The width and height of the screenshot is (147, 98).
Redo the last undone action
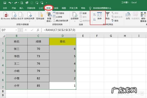pyautogui.click(x=16, y=3)
